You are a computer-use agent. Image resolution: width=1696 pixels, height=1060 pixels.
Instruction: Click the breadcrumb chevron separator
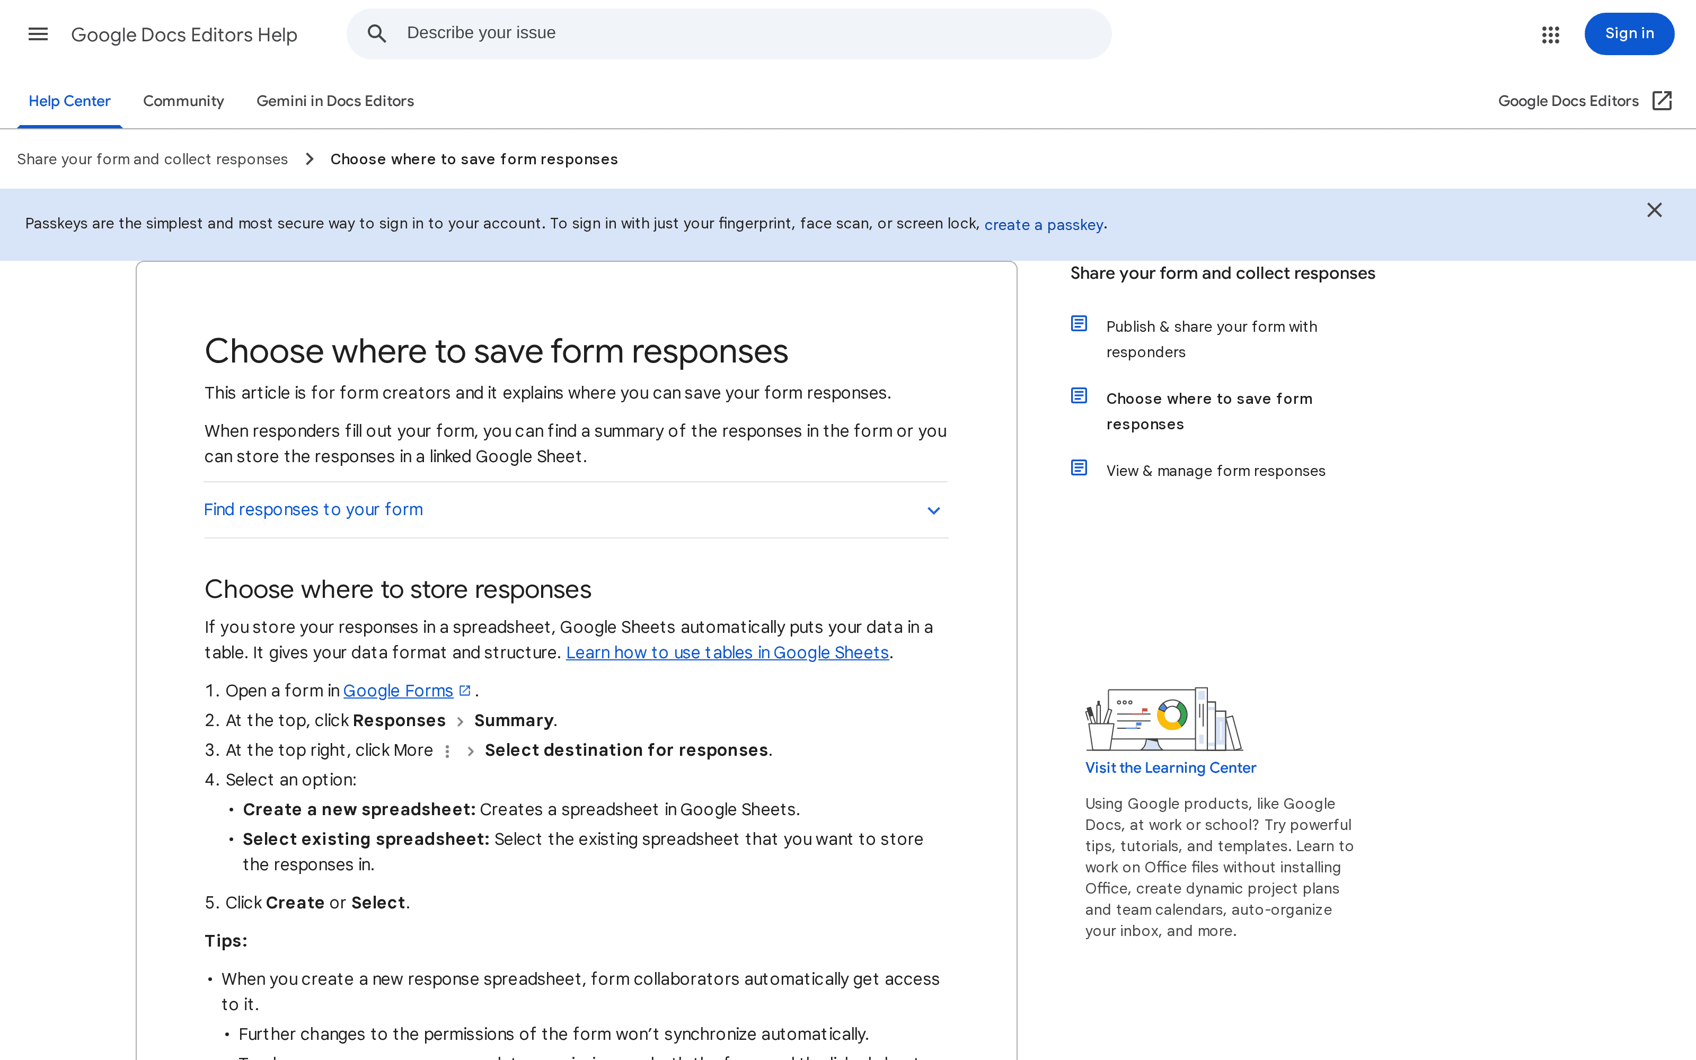click(309, 159)
